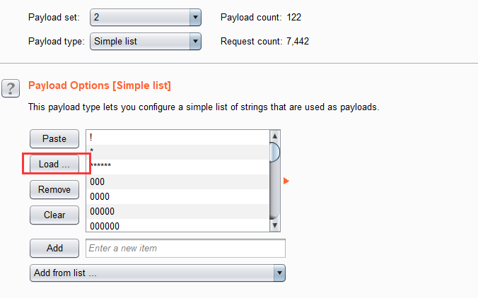Click the payload list scrollbar thumb
The width and height of the screenshot is (478, 298).
[x=274, y=153]
